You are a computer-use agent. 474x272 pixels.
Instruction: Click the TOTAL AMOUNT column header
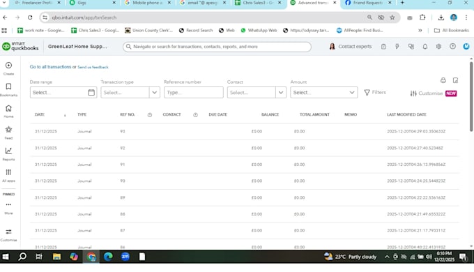[x=314, y=114]
